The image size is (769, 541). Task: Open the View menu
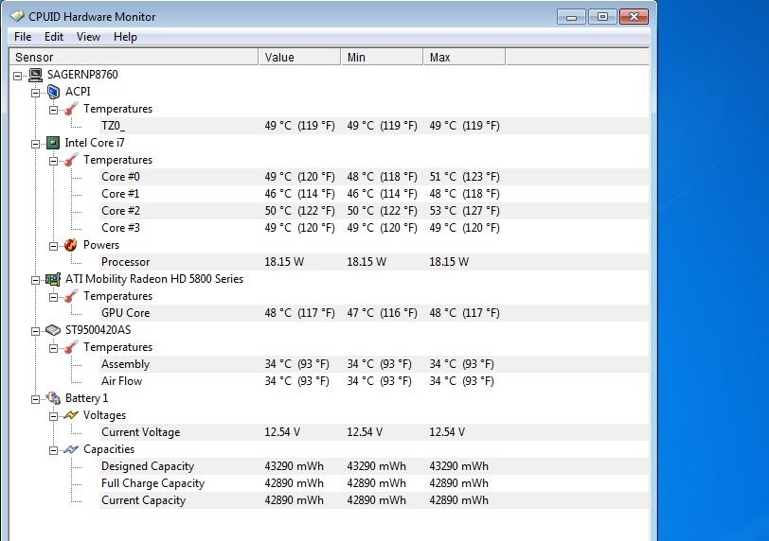click(88, 37)
